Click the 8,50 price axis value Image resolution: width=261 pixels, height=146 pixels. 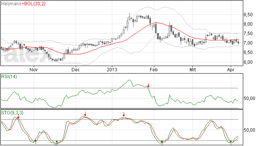248,15
